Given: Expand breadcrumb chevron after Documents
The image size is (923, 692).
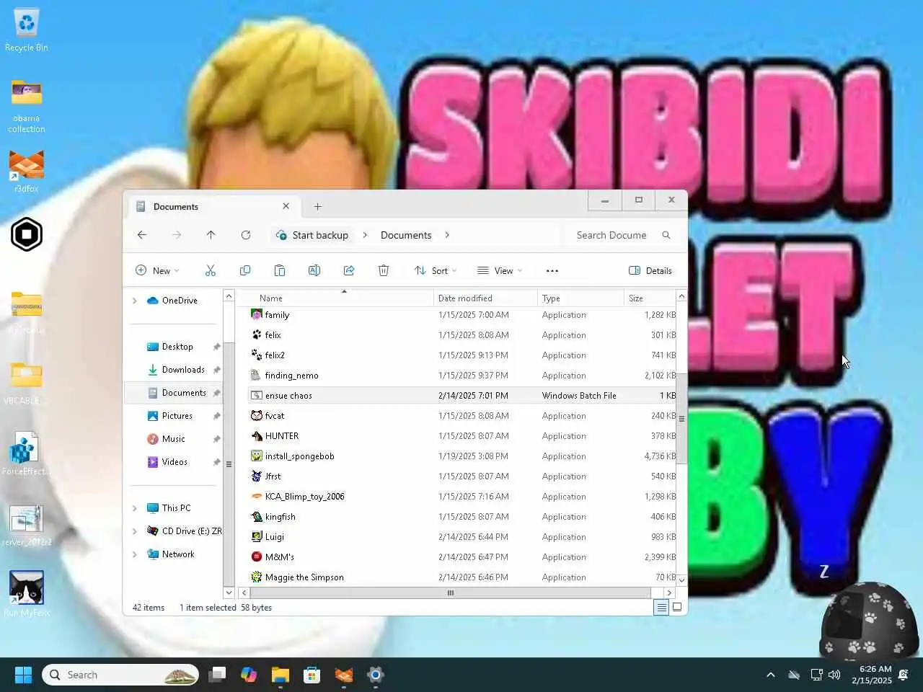Looking at the screenshot, I should pos(447,235).
